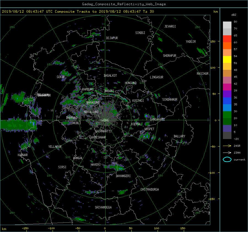
Task: Select the HOSPET city label
Action: (x=149, y=129)
